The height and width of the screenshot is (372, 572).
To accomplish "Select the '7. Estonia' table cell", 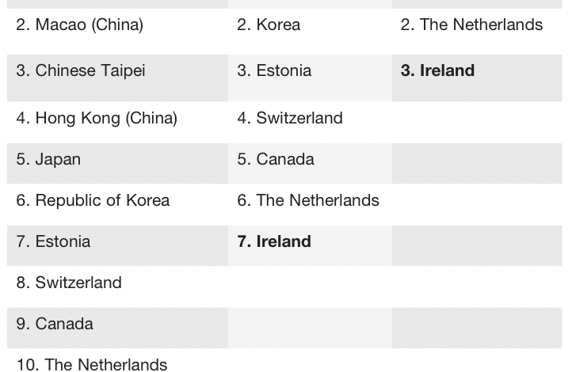I will coord(53,242).
